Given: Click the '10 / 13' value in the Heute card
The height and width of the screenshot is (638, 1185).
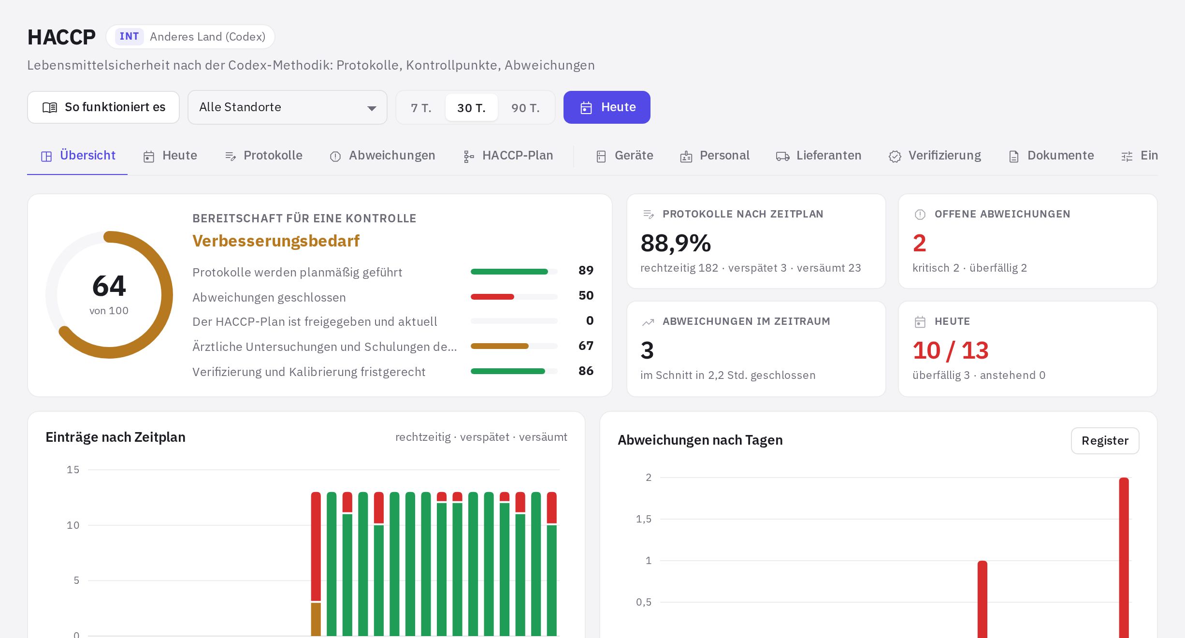Looking at the screenshot, I should (951, 350).
